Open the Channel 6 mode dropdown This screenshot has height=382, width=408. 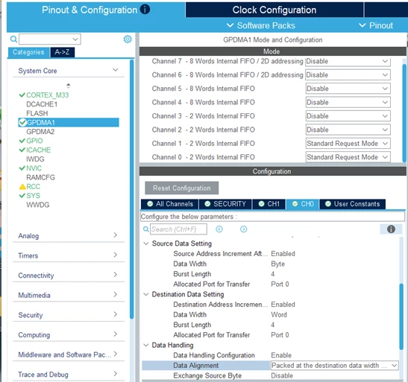(x=348, y=74)
